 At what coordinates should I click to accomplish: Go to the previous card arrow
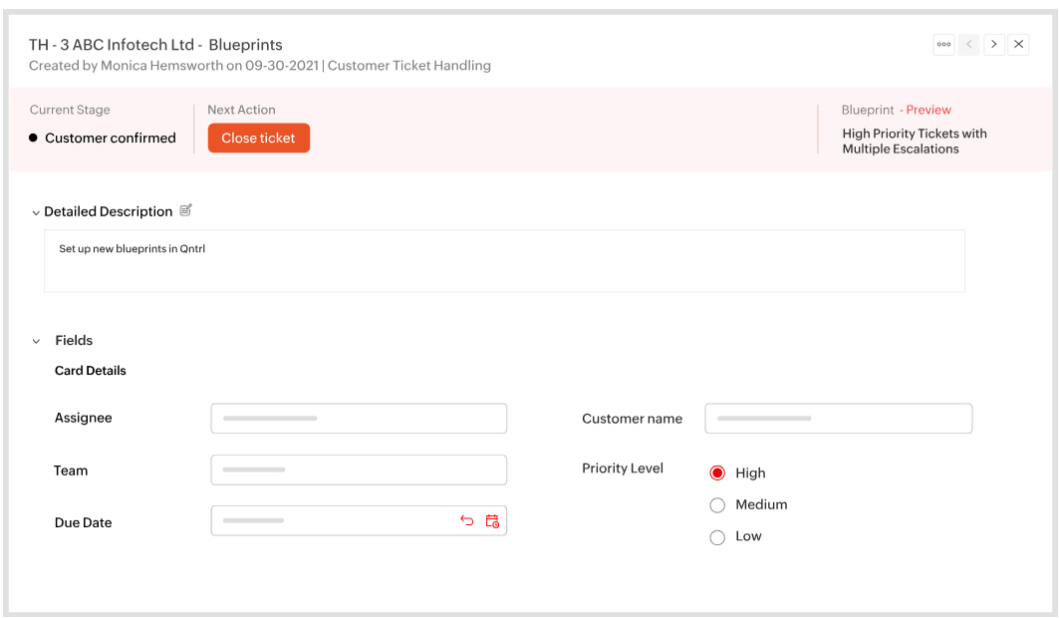pos(968,45)
